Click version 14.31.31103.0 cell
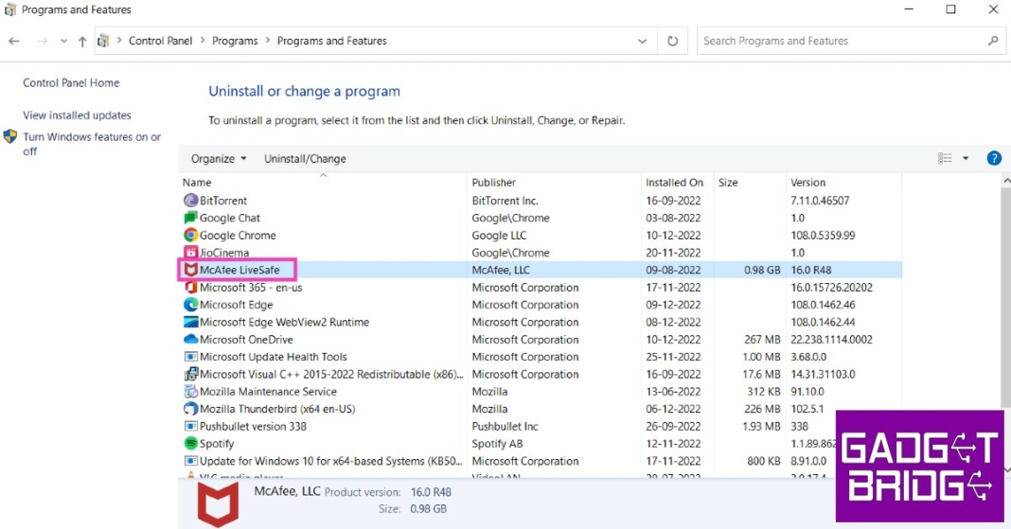The height and width of the screenshot is (529, 1011). [x=823, y=375]
